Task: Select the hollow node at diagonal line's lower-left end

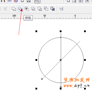Action: [x=42, y=79]
